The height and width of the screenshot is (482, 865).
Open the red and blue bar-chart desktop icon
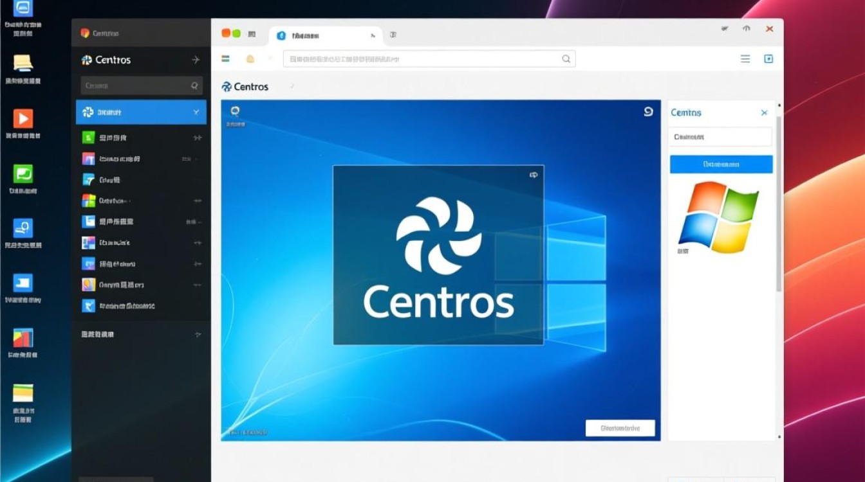click(x=23, y=338)
